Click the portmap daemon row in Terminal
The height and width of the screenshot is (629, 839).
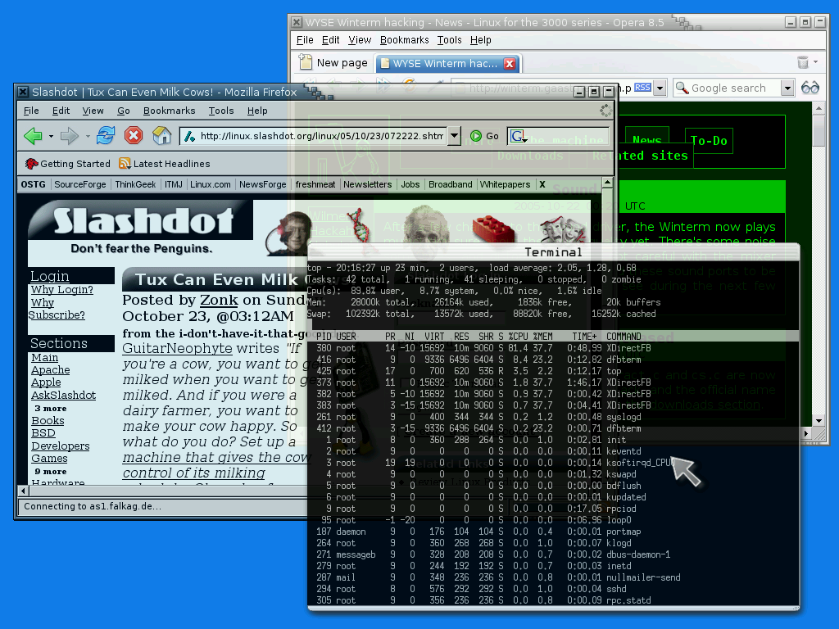pyautogui.click(x=553, y=532)
